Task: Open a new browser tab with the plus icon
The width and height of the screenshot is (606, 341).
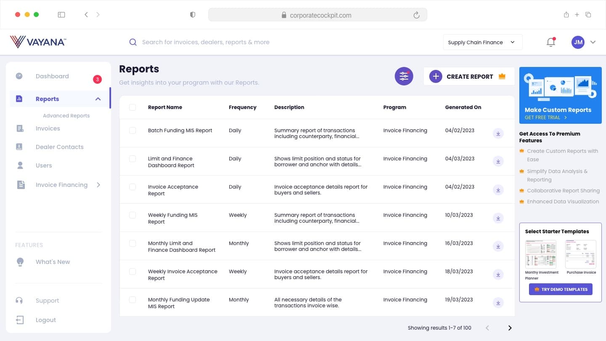Action: click(x=577, y=15)
